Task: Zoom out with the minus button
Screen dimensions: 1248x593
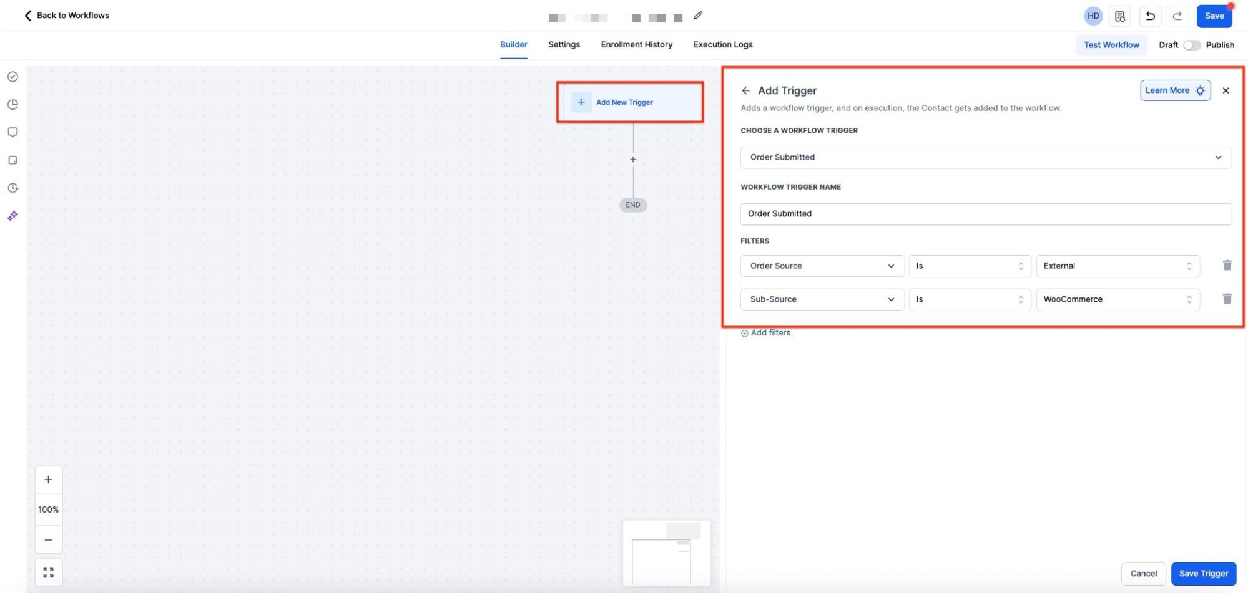Action: pyautogui.click(x=49, y=539)
